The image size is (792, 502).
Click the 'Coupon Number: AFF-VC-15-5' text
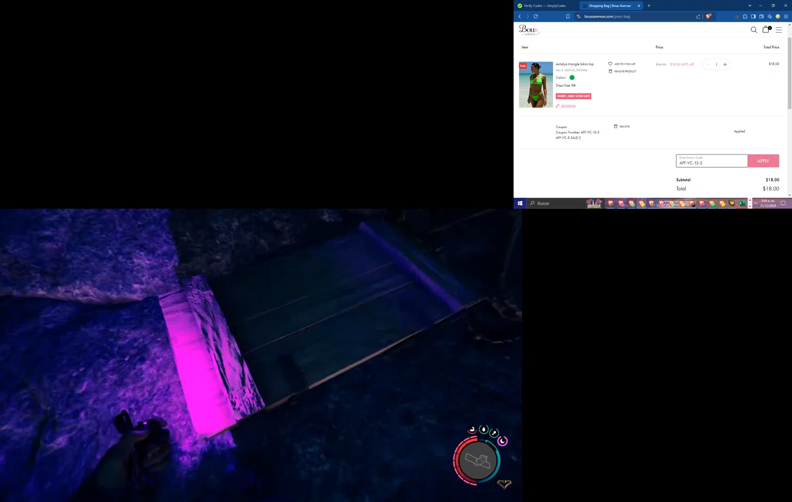(x=577, y=132)
